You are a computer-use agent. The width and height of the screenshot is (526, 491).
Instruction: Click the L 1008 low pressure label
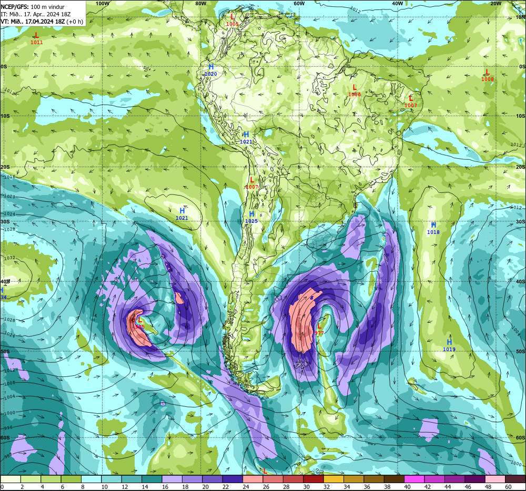[x=488, y=75]
